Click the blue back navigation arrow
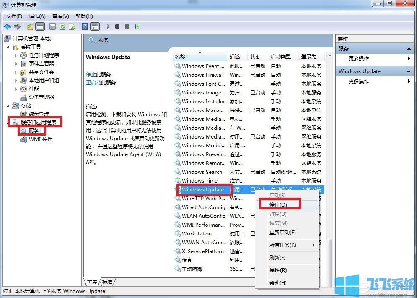Image resolution: width=417 pixels, height=298 pixels. pos(8,26)
